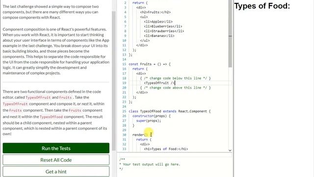The height and width of the screenshot is (177, 314).
Task: Click the Apples list item code line
Action: [158, 22]
